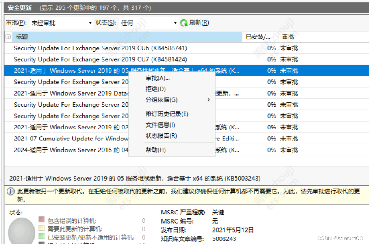
Task: Click the info icon beside the 标题 column header
Action: point(7,37)
